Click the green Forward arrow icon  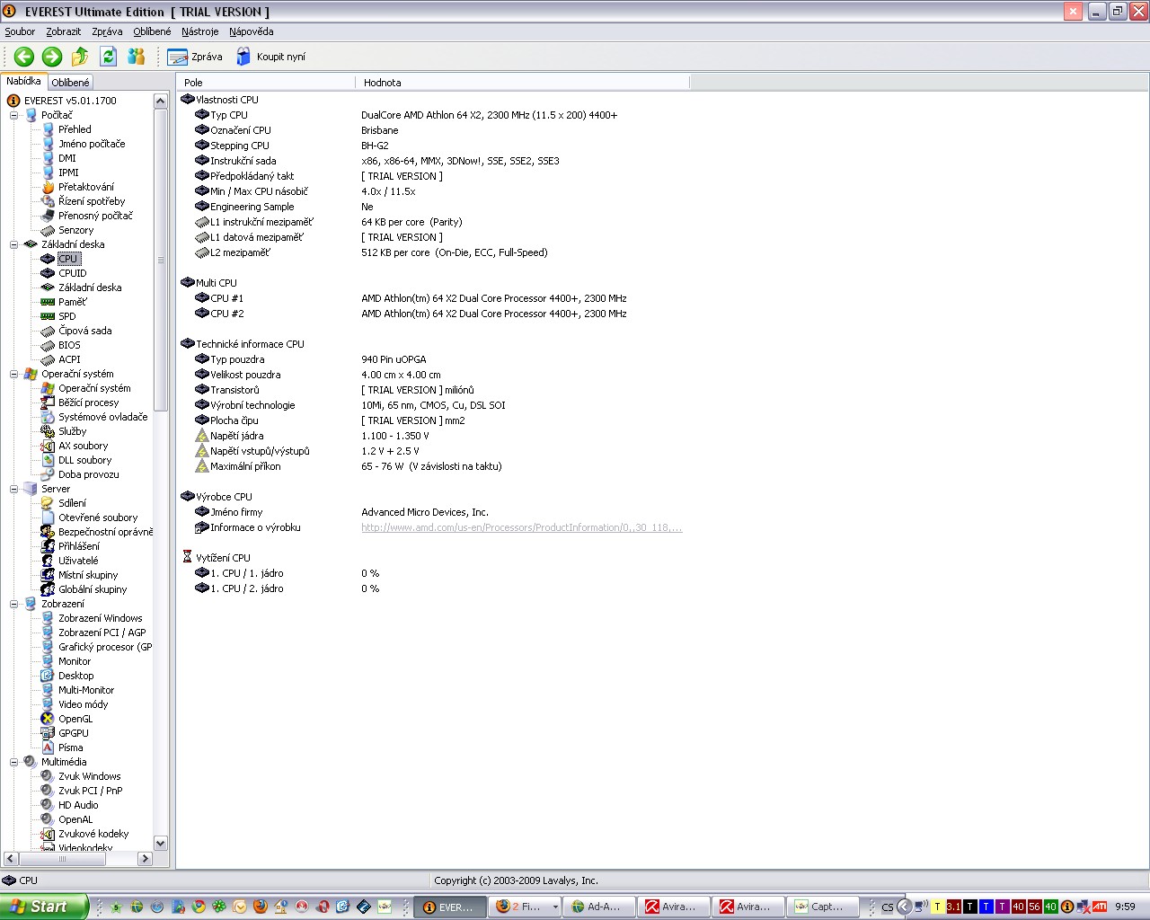click(x=52, y=57)
